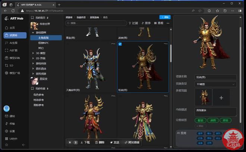The width and height of the screenshot is (246, 152).
Task: Click the ART Hub logo
Action: [14, 19]
